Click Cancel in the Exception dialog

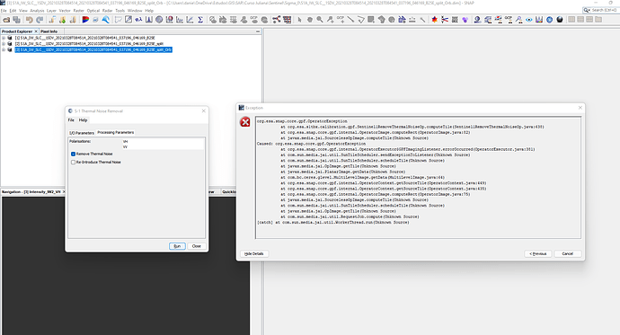567,253
